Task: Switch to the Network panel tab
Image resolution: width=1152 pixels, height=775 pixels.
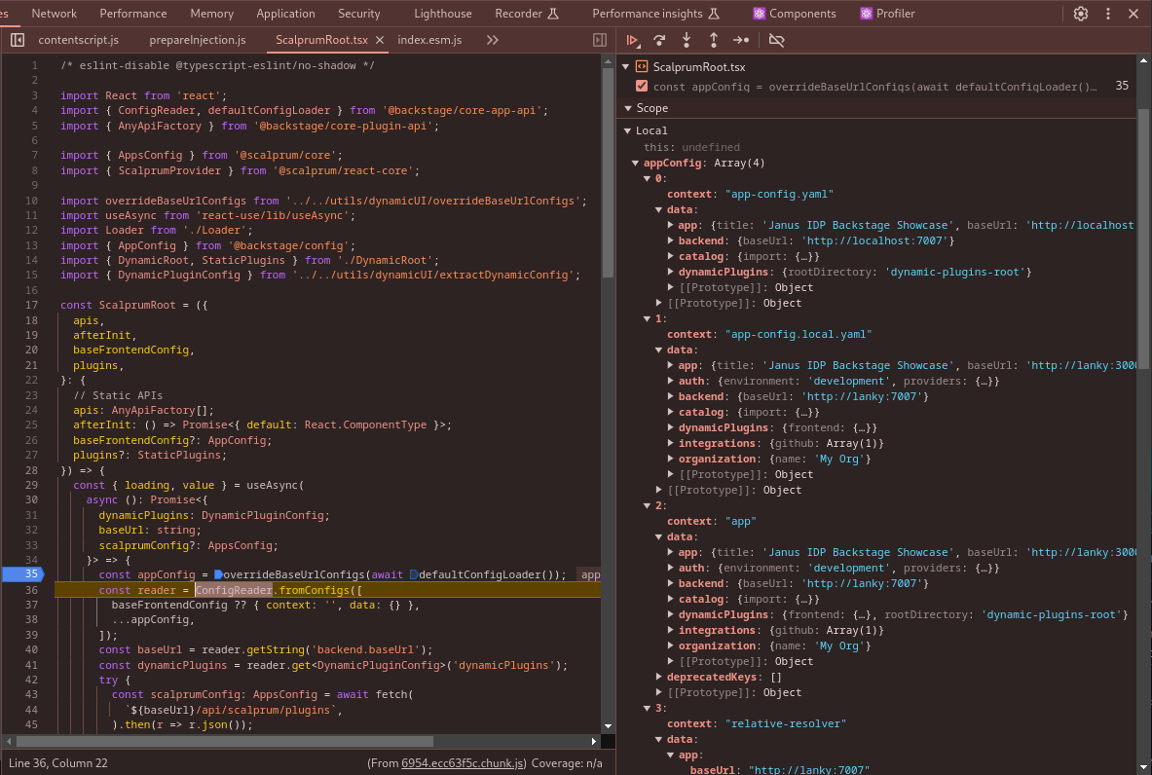Action: tap(54, 14)
